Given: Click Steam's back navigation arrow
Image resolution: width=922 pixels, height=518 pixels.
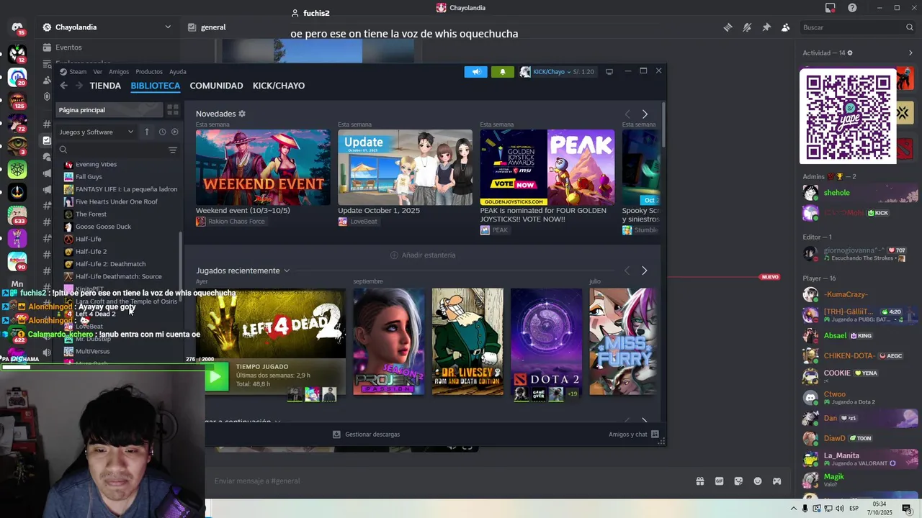Looking at the screenshot, I should coord(63,86).
